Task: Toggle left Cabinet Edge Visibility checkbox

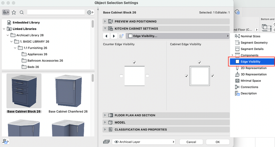Action: (x=187, y=76)
